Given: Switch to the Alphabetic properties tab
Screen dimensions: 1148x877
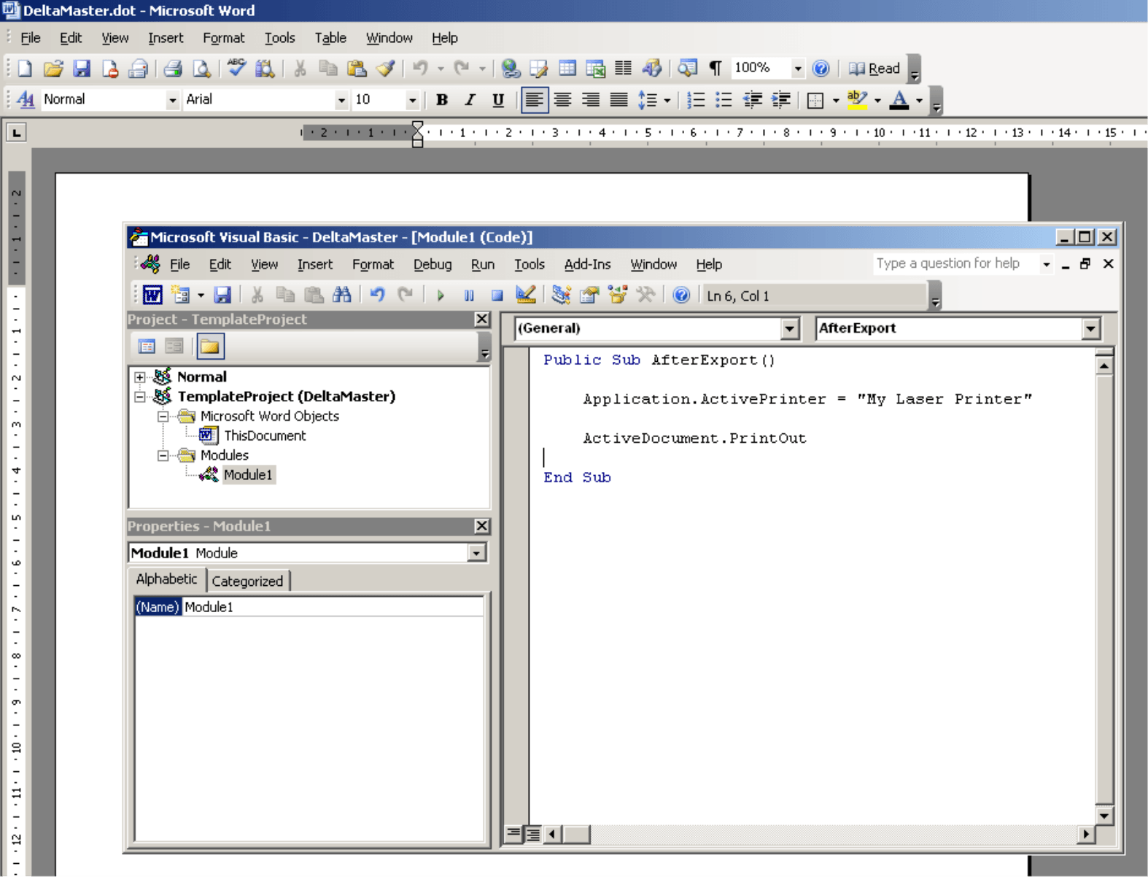Looking at the screenshot, I should point(166,579).
